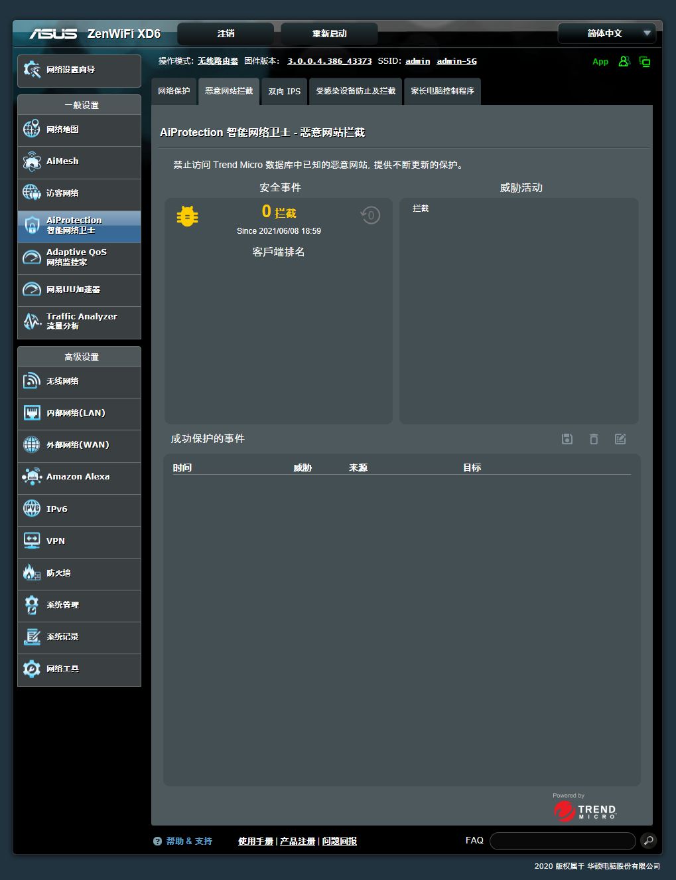Open the LAN settings icon
676x880 pixels.
click(x=32, y=413)
